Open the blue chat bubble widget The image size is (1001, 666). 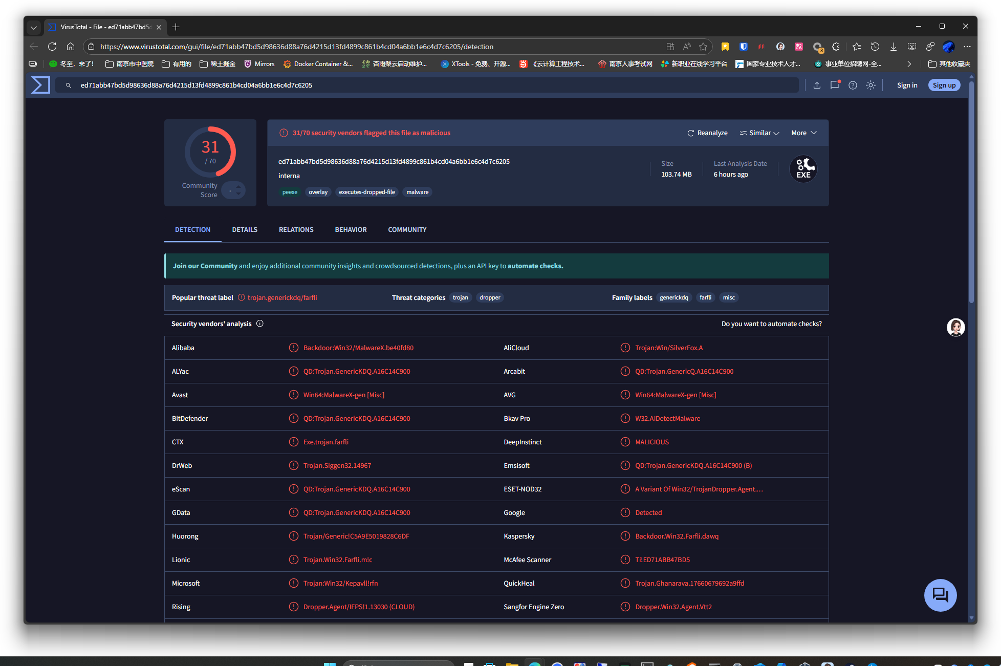point(940,595)
